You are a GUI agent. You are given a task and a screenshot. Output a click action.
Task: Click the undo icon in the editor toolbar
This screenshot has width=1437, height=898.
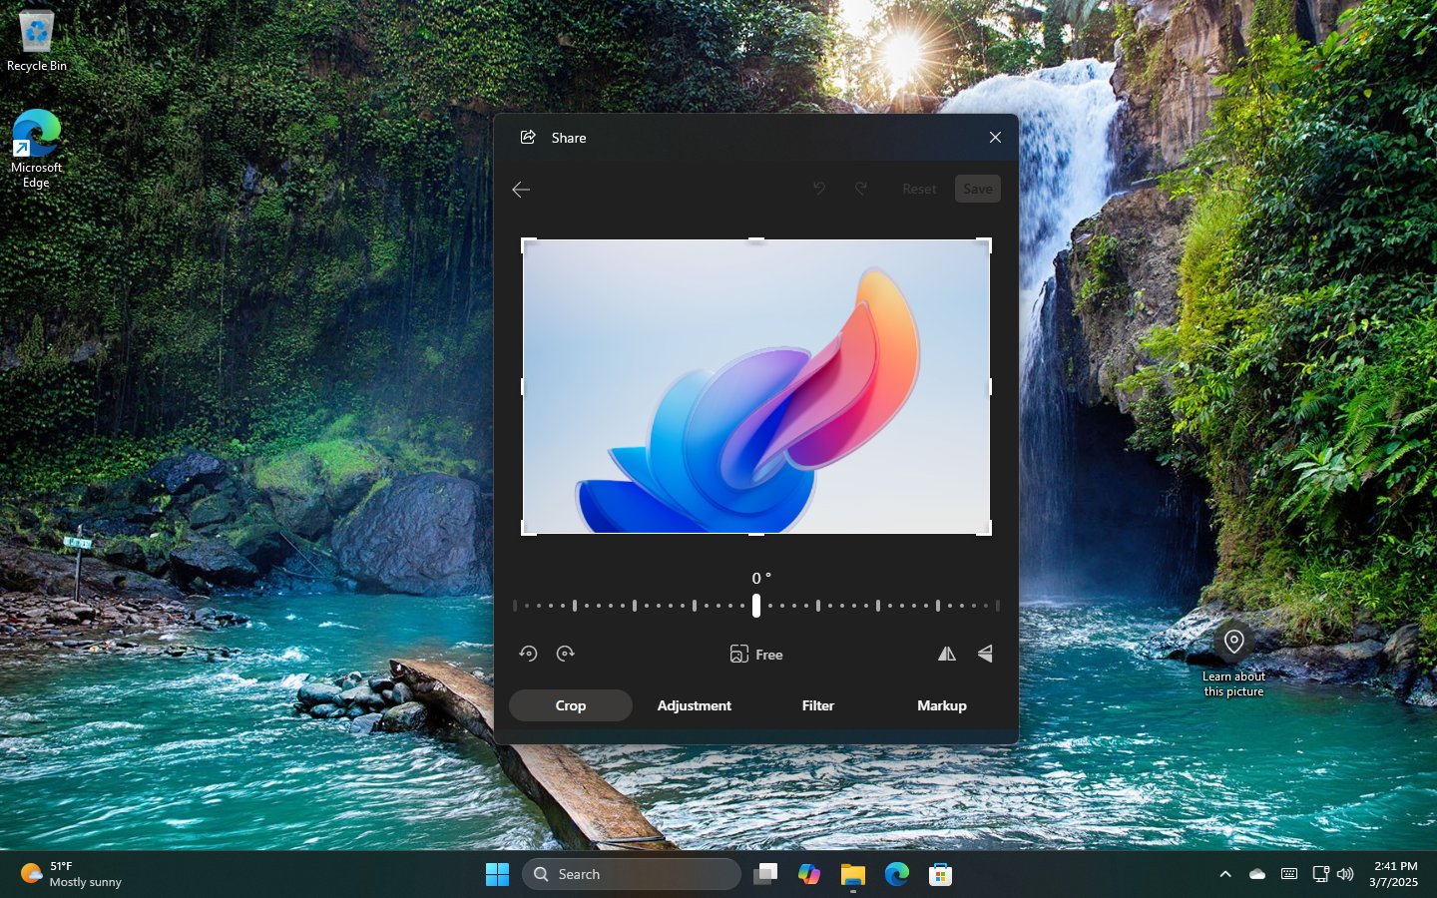coord(818,189)
